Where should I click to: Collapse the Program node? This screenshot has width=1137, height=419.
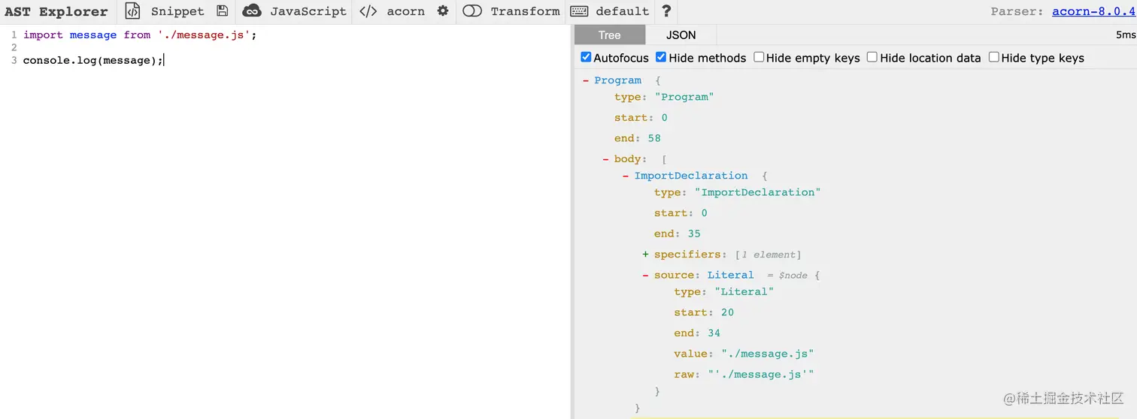[586, 80]
